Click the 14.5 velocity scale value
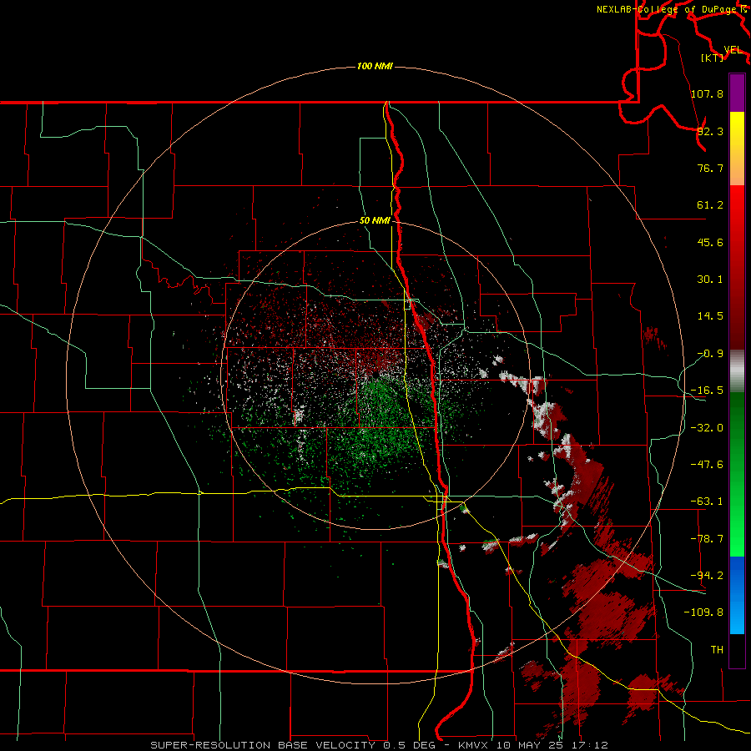751x751 pixels. point(710,316)
